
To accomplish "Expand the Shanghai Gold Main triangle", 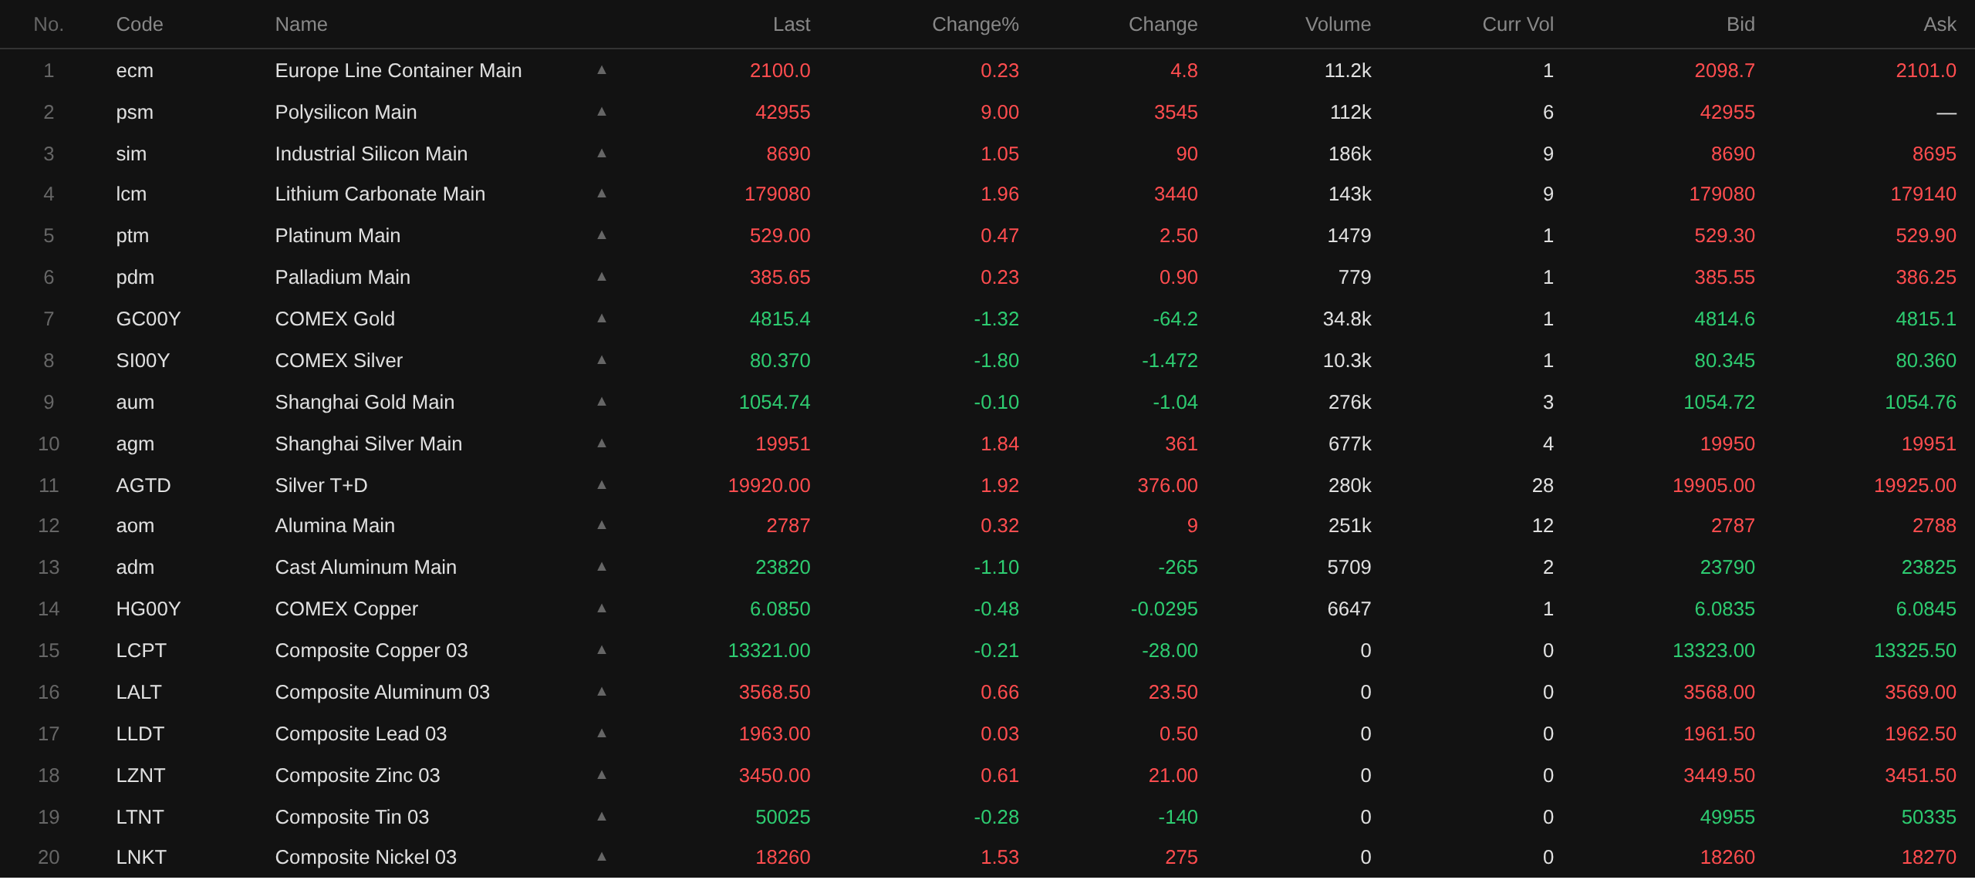I will 602,402.
